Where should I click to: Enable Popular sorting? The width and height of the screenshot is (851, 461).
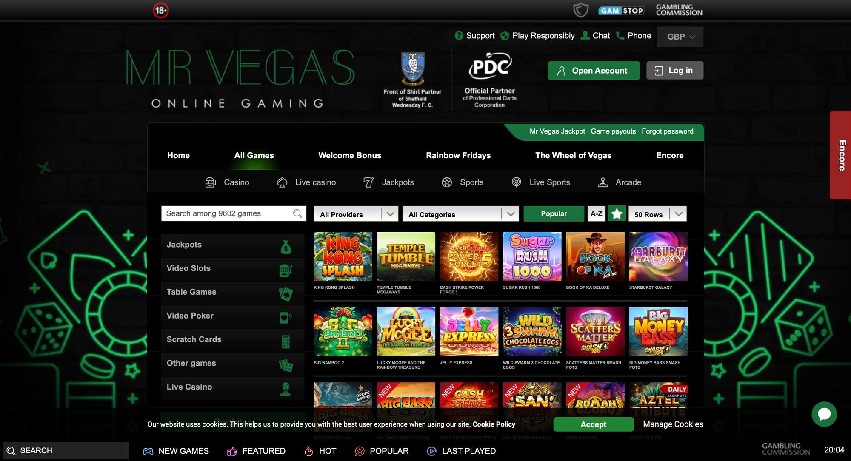[x=554, y=213]
